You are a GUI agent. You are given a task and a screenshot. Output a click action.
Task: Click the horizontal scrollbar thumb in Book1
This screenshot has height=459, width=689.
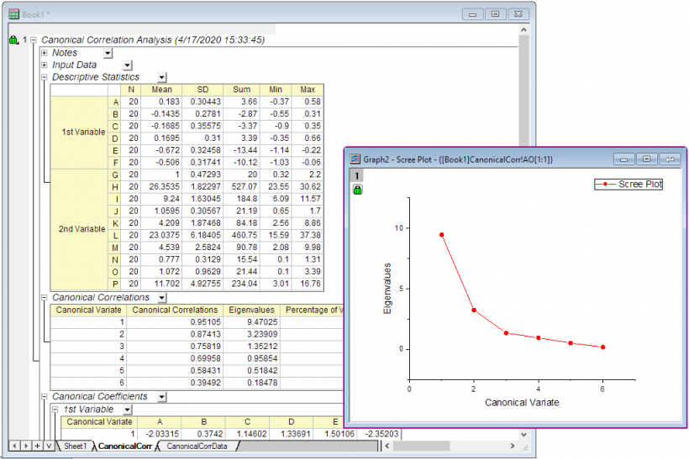[421, 446]
